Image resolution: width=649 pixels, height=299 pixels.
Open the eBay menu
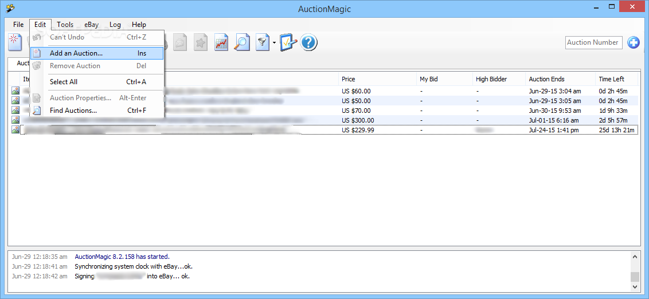tap(92, 25)
